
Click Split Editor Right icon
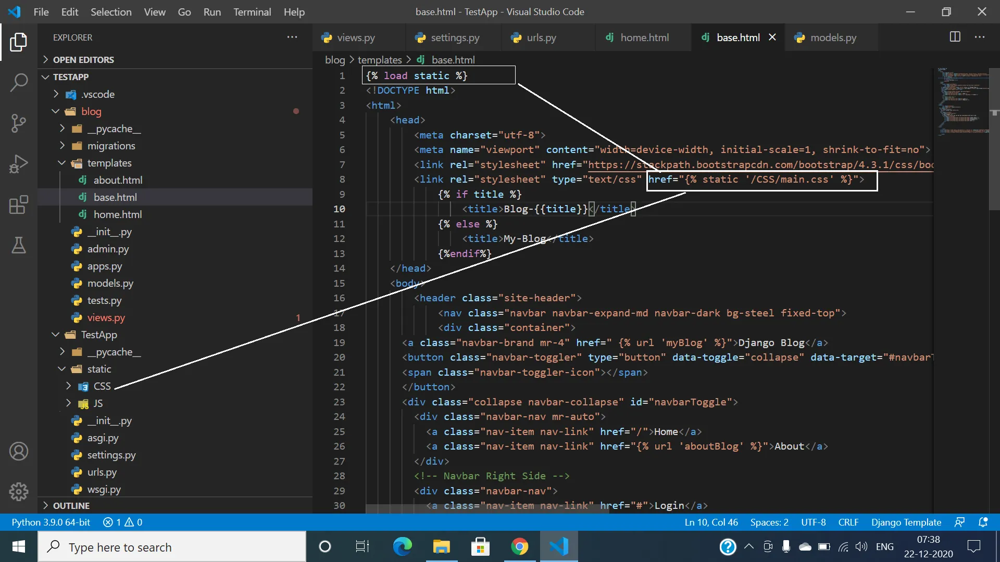[x=955, y=37]
